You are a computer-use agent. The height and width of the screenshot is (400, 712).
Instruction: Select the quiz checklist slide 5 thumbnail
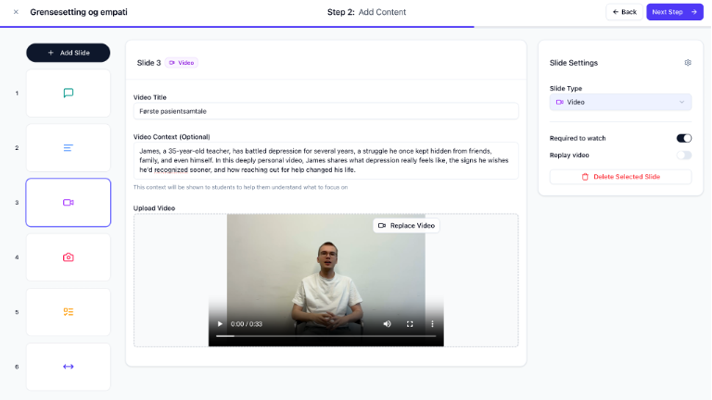[x=68, y=312]
